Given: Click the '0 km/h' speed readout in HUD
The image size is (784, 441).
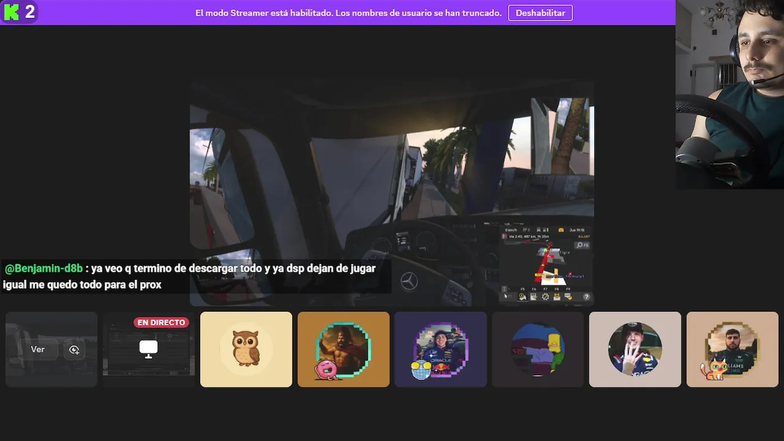Looking at the screenshot, I should click(x=511, y=230).
